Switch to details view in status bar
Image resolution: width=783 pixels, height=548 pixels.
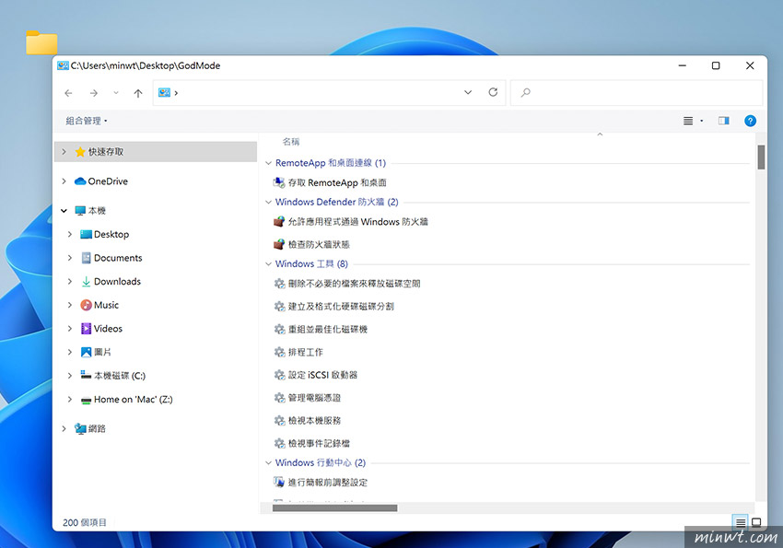click(741, 522)
